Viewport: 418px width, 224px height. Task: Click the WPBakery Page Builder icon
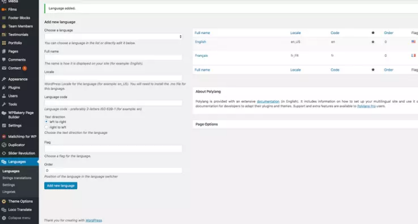coord(4,113)
